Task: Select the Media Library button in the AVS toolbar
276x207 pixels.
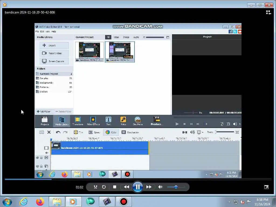Action: (62, 121)
